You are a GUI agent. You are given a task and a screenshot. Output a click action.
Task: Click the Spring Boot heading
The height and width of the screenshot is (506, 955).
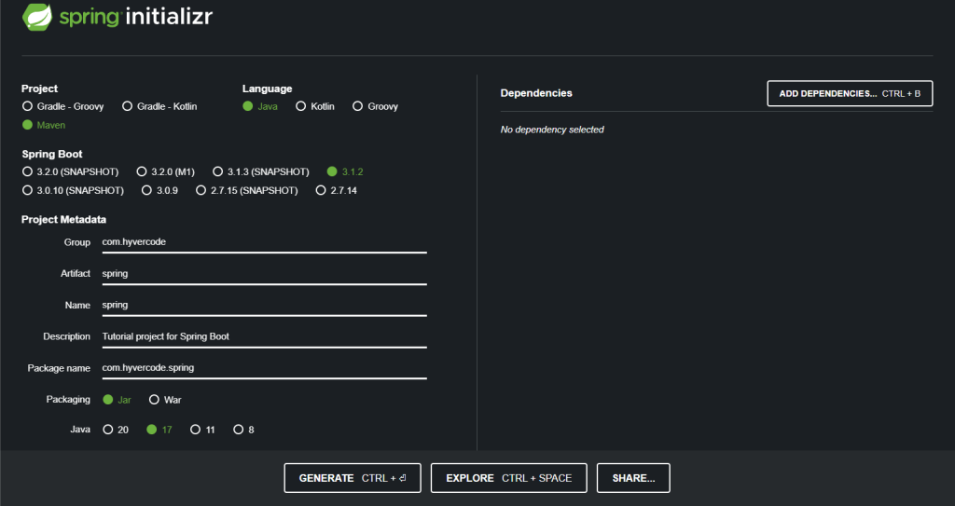52,155
